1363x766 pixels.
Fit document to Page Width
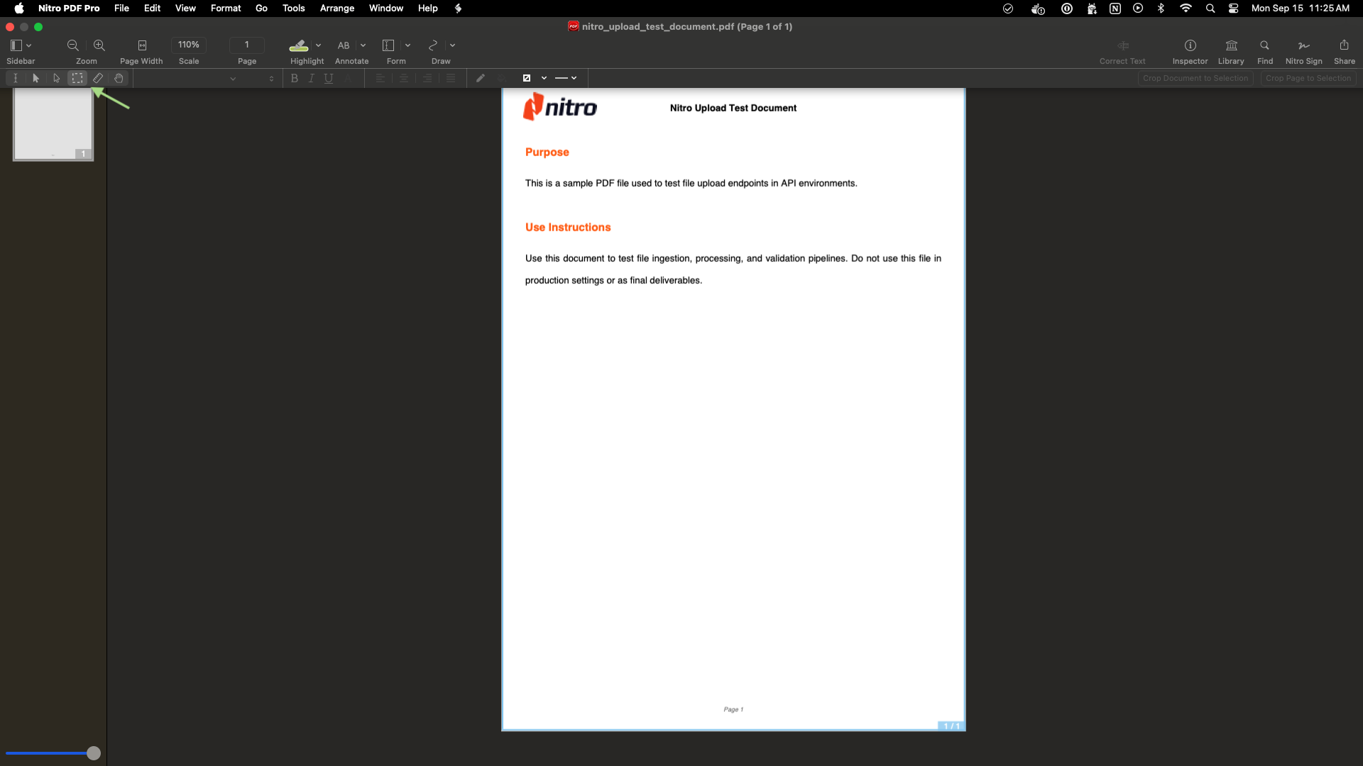142,45
